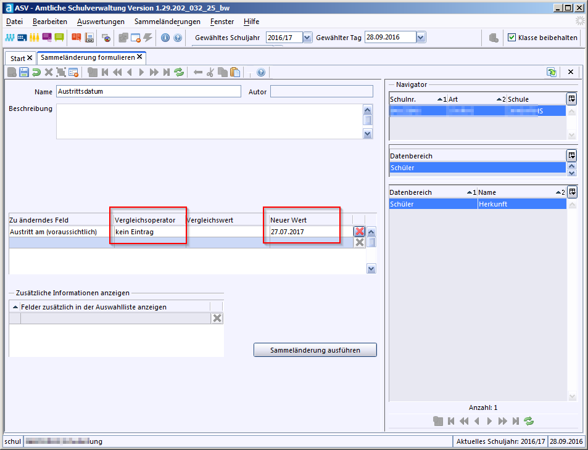The height and width of the screenshot is (450, 588).
Task: Click the clipboard paste icon
Action: point(234,73)
